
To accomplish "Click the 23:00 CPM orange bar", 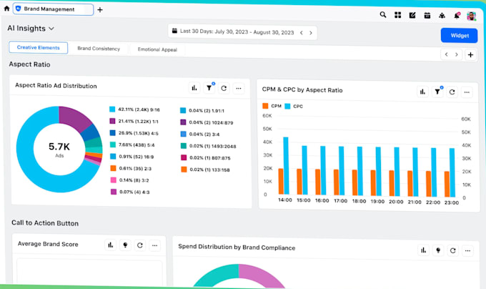I will 447,184.
